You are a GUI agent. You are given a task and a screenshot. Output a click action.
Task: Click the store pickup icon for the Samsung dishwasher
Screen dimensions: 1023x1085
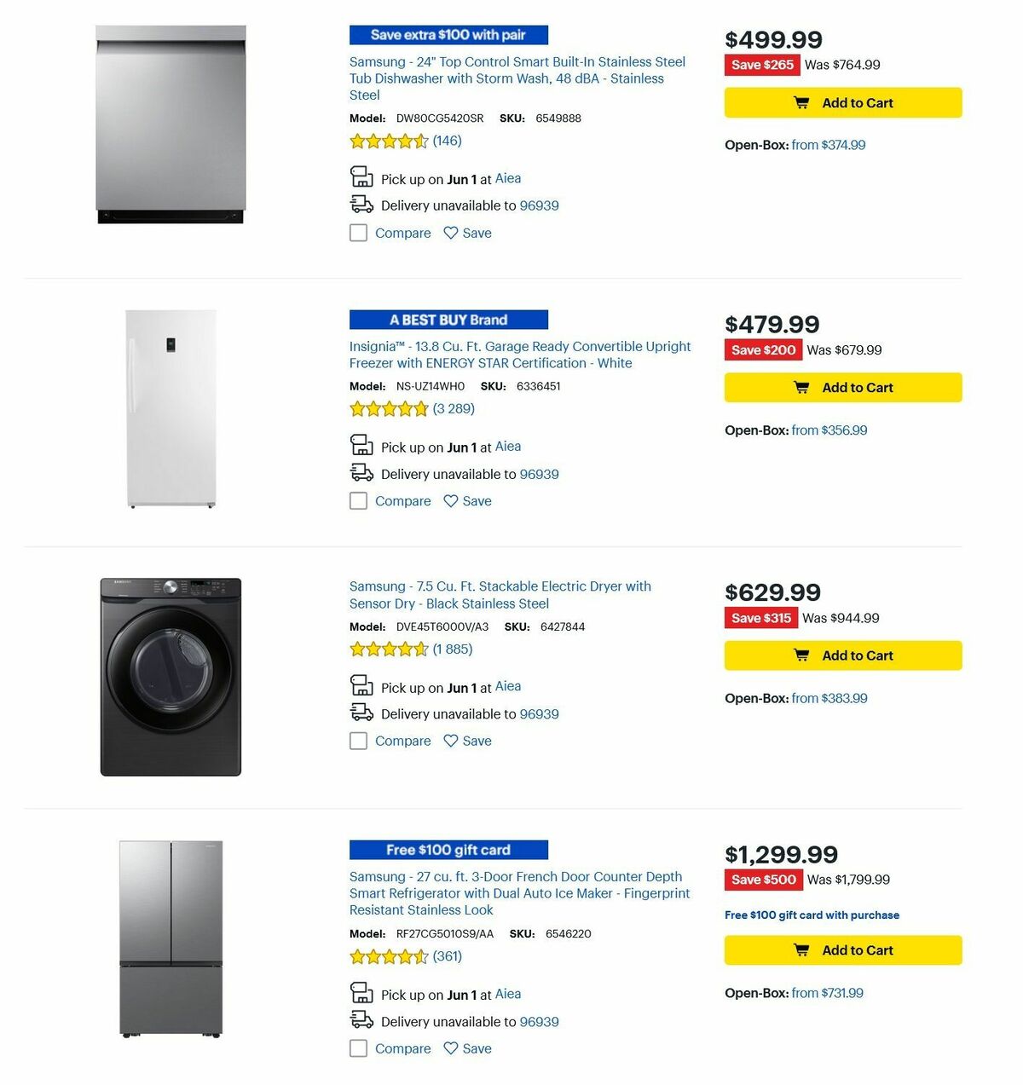[361, 177]
